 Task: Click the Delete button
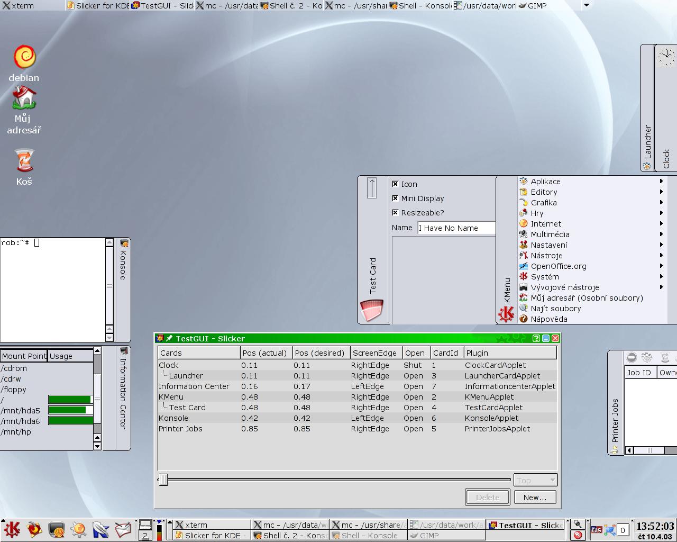(x=487, y=498)
